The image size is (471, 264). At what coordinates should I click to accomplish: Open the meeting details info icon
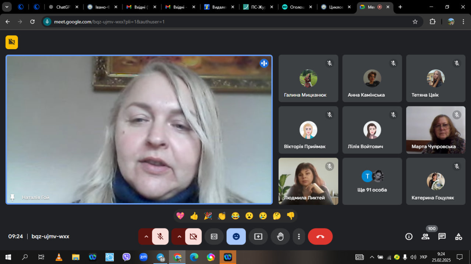(x=409, y=236)
